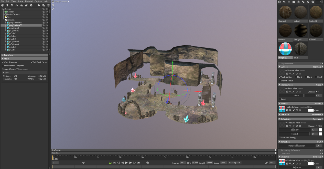Open Microsurface Gloss model dropdown
This screenshot has height=169, width=324.
tap(320, 85)
